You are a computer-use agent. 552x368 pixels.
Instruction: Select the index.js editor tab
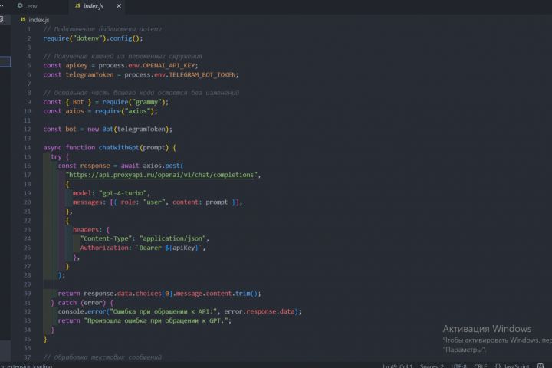[x=94, y=6]
